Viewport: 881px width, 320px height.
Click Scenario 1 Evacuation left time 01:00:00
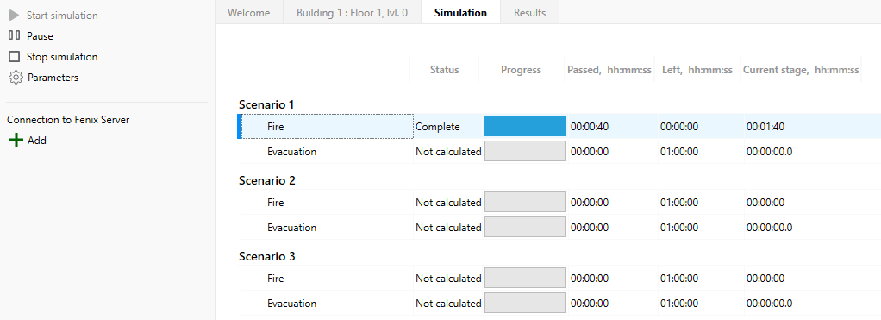[x=679, y=152]
